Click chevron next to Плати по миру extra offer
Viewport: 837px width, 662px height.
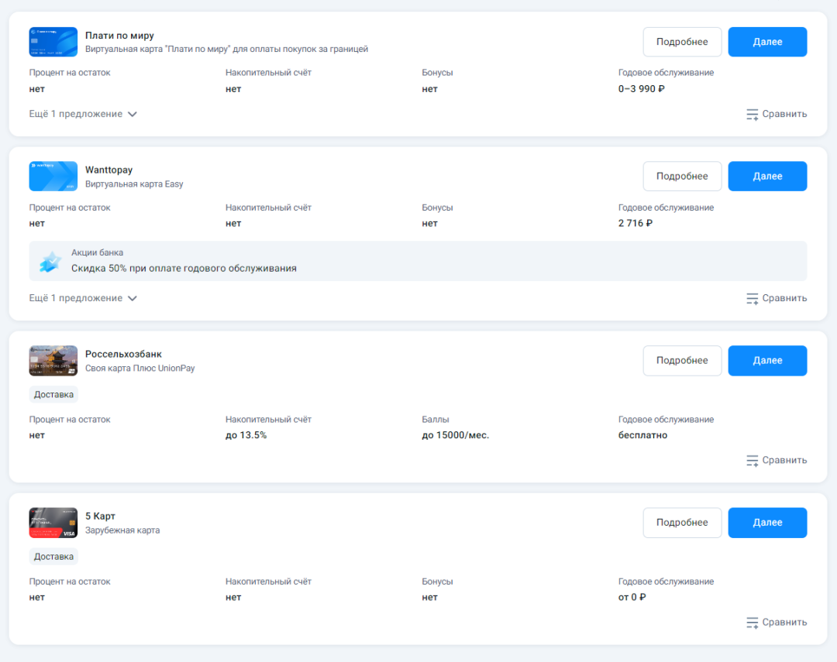pos(133,114)
